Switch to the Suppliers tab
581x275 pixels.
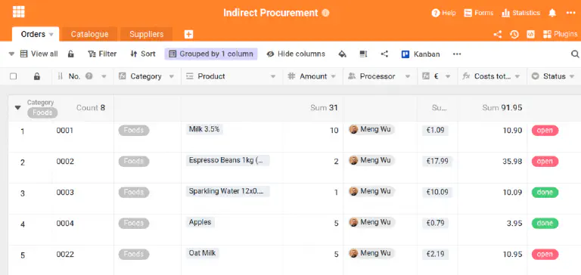coord(146,34)
